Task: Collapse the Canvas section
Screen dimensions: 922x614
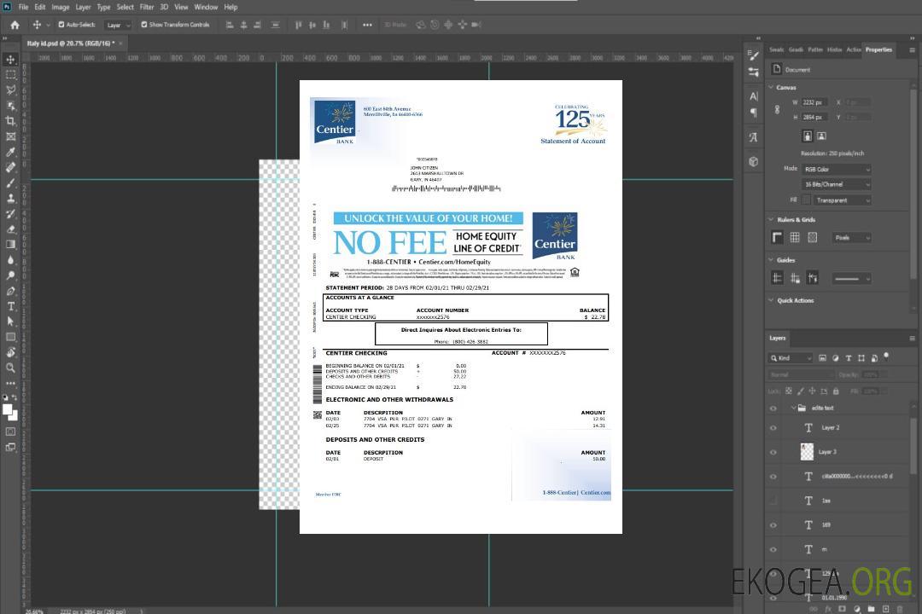Action: pyautogui.click(x=771, y=87)
